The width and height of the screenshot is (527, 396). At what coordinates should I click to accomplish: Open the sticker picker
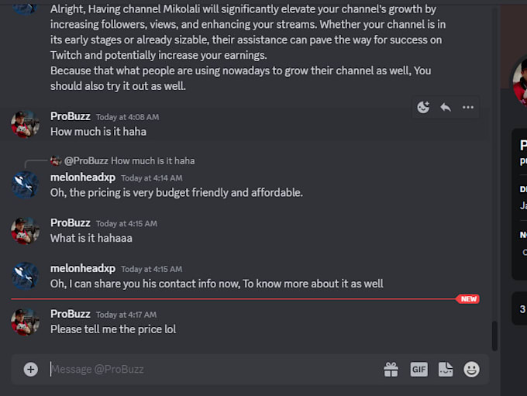pyautogui.click(x=445, y=370)
